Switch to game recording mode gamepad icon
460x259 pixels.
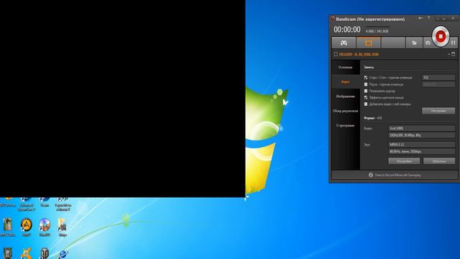click(344, 43)
